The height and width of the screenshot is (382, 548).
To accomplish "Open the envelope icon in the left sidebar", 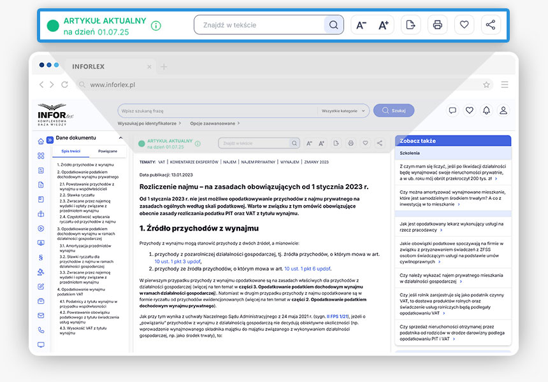I will pyautogui.click(x=41, y=316).
